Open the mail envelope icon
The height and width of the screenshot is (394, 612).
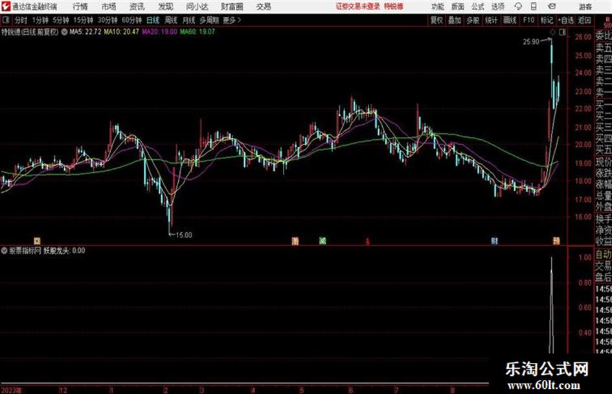point(552,6)
